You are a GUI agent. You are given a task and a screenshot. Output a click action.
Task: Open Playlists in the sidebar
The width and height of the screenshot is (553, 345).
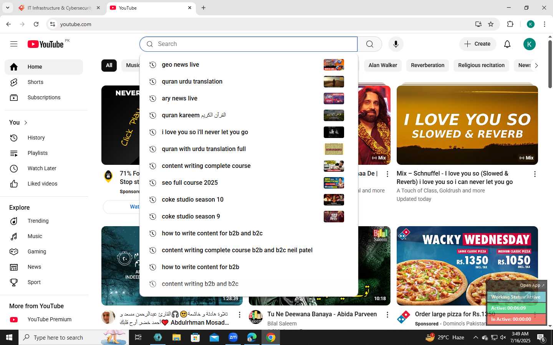coord(44,153)
